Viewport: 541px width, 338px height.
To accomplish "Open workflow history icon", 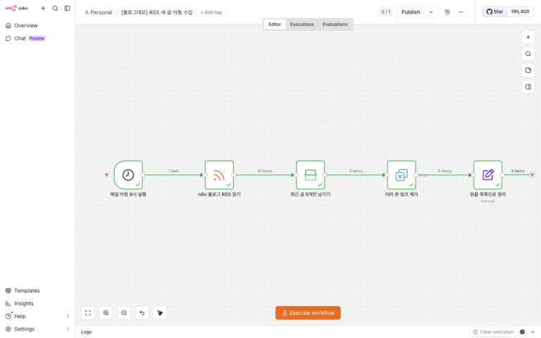I will tap(447, 12).
